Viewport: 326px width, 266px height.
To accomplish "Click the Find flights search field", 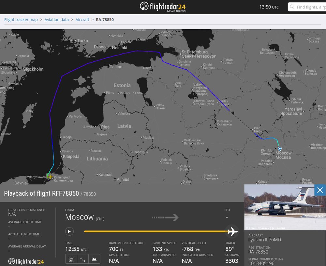I will (x=307, y=7).
